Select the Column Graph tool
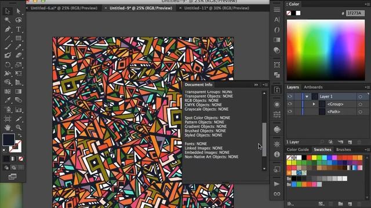Viewport: 371px width, 208px height. point(19,110)
